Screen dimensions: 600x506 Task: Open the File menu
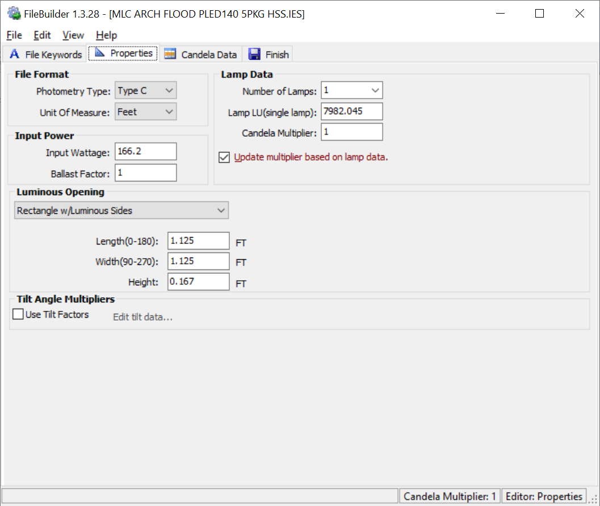pos(14,35)
